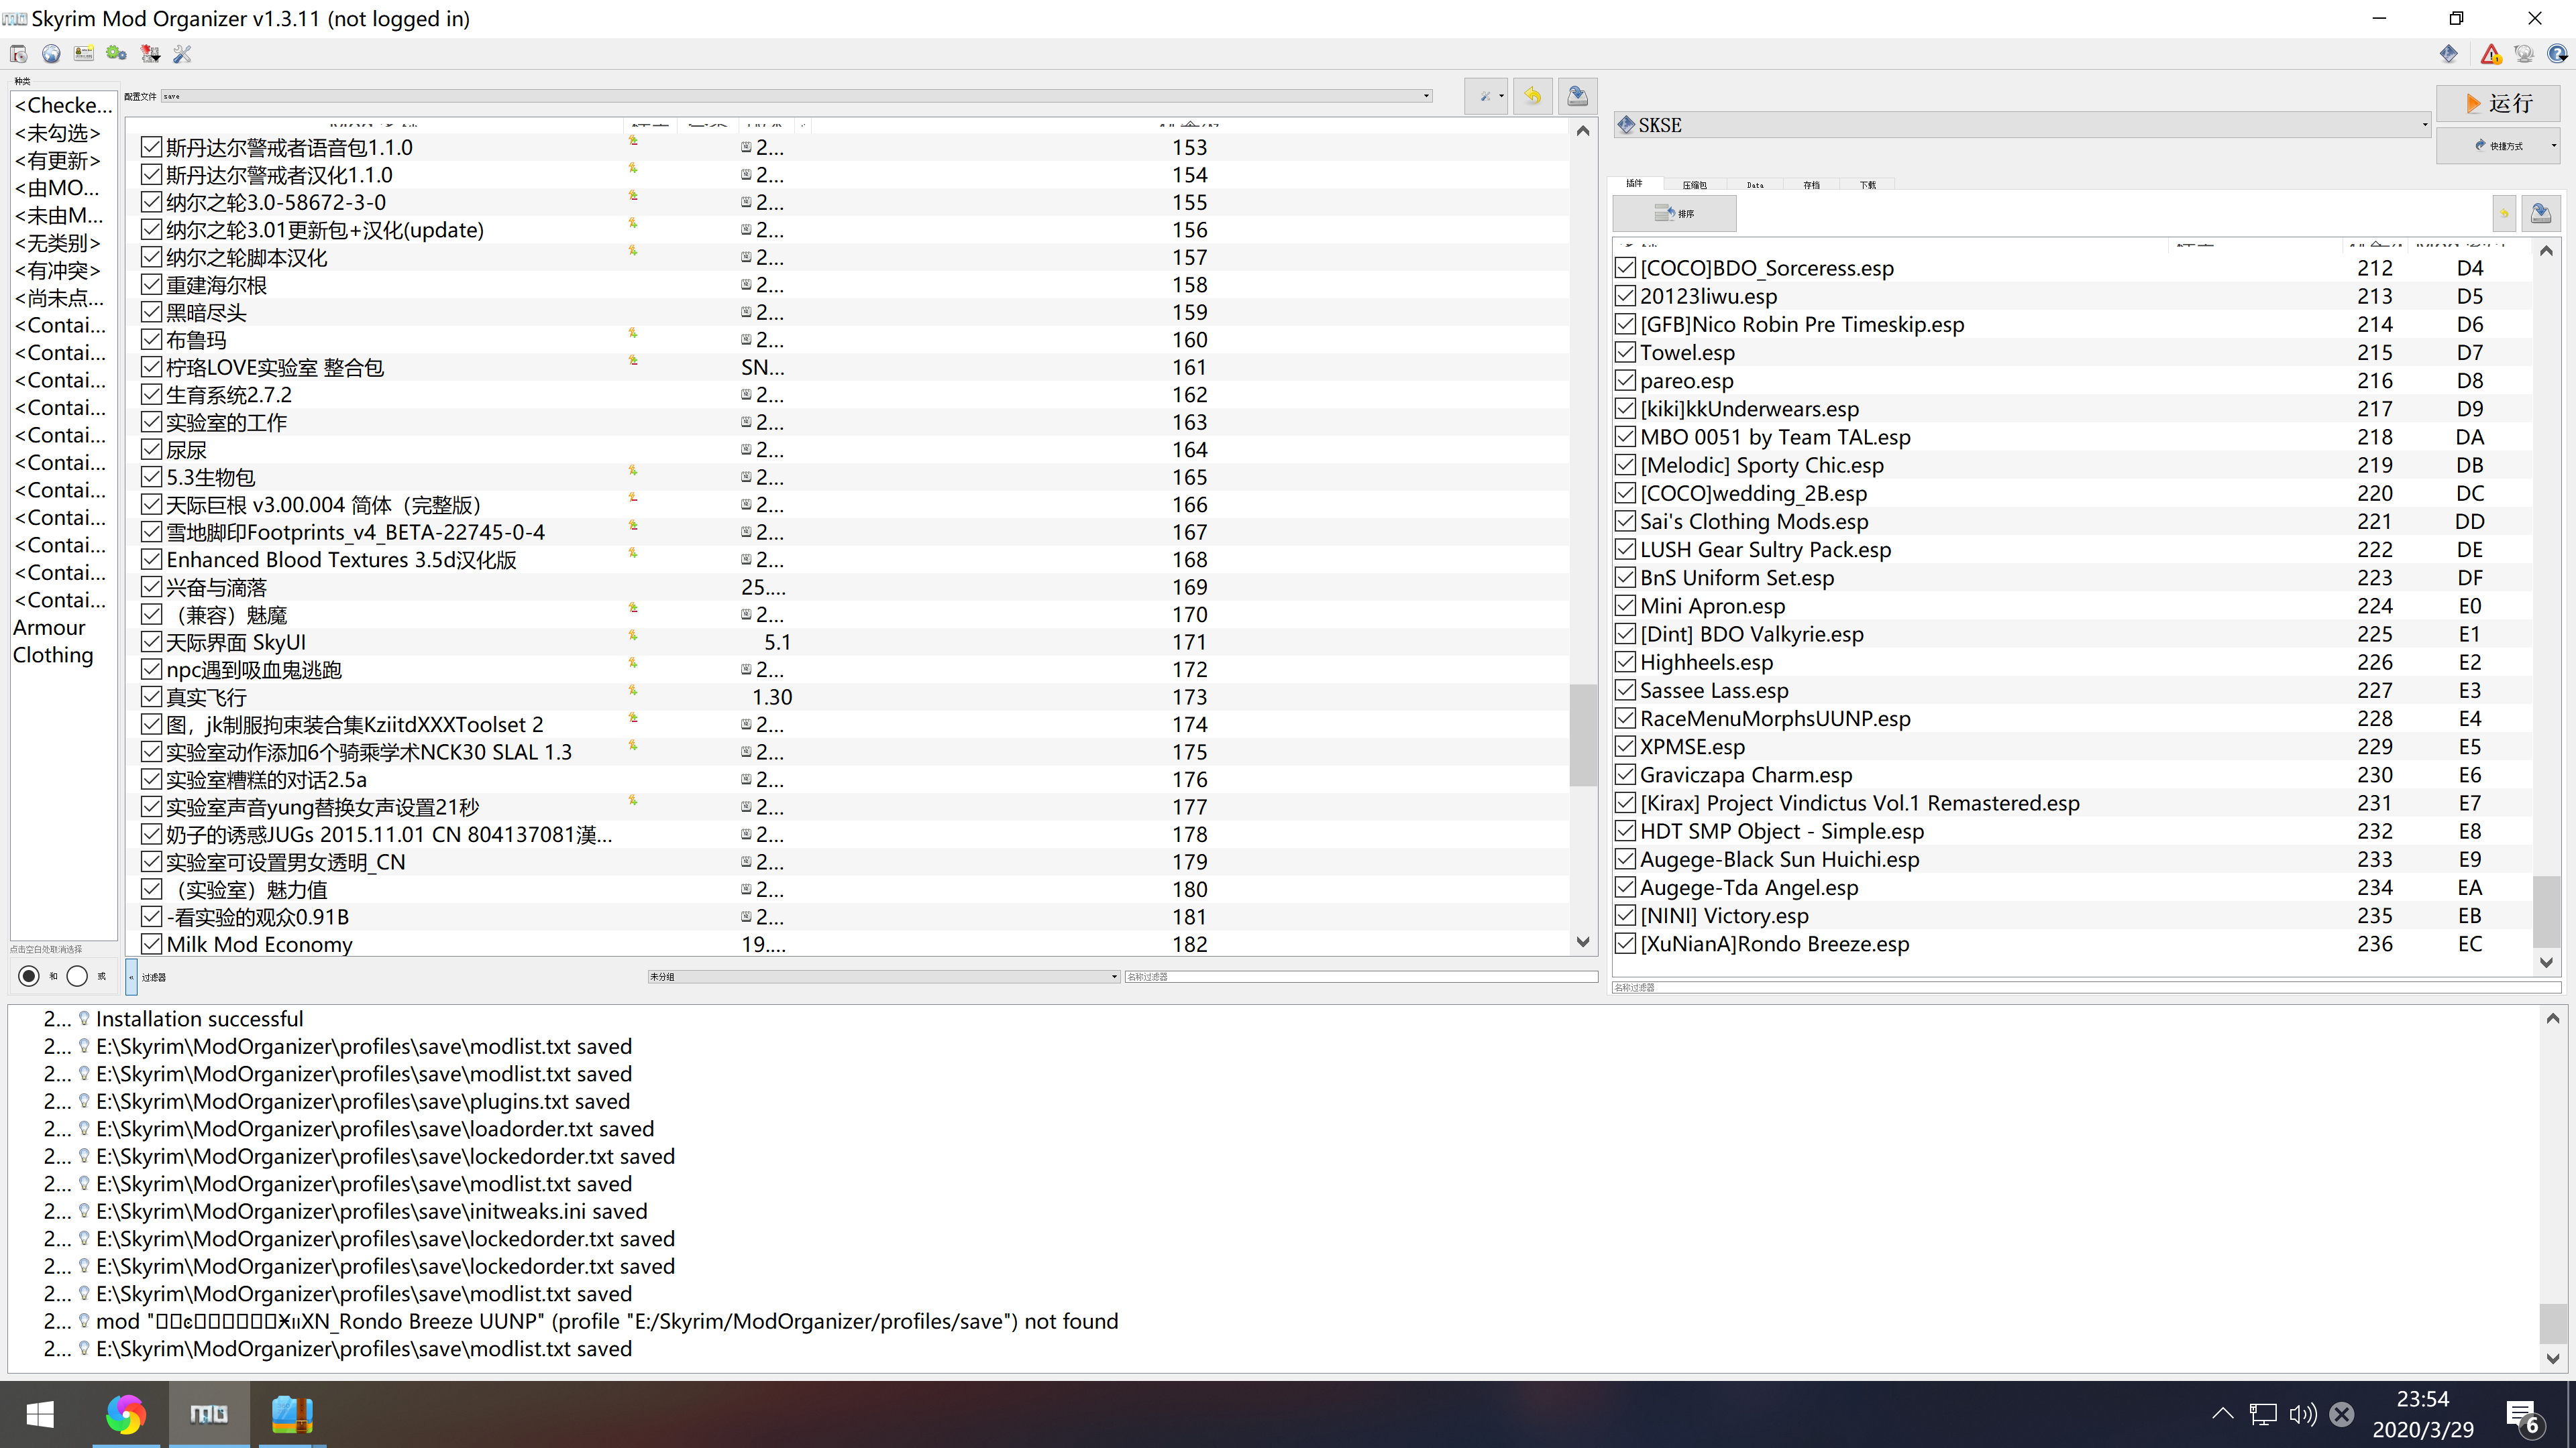Expand hidden taskbar tray icons chevron
Image resolution: width=2576 pixels, height=1448 pixels.
[x=2222, y=1414]
